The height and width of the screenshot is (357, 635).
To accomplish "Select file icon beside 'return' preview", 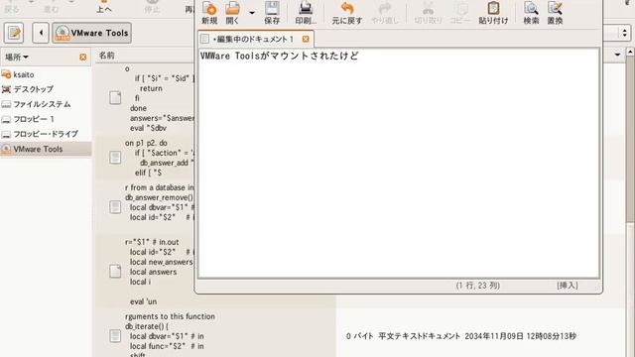I will 115,97.
